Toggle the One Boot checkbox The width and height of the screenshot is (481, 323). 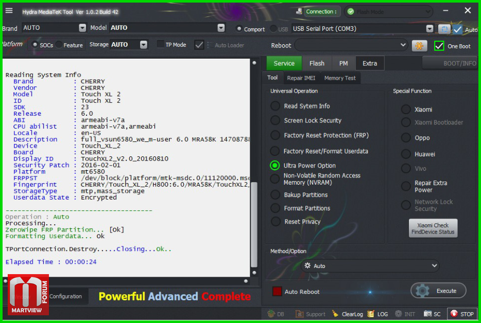(x=439, y=46)
